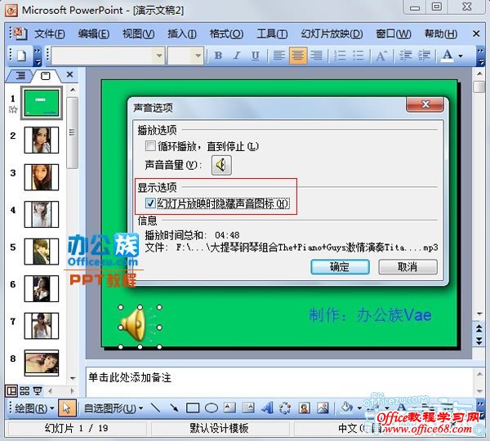Close the sound options dialog
This screenshot has width=490, height=441.
(425, 105)
